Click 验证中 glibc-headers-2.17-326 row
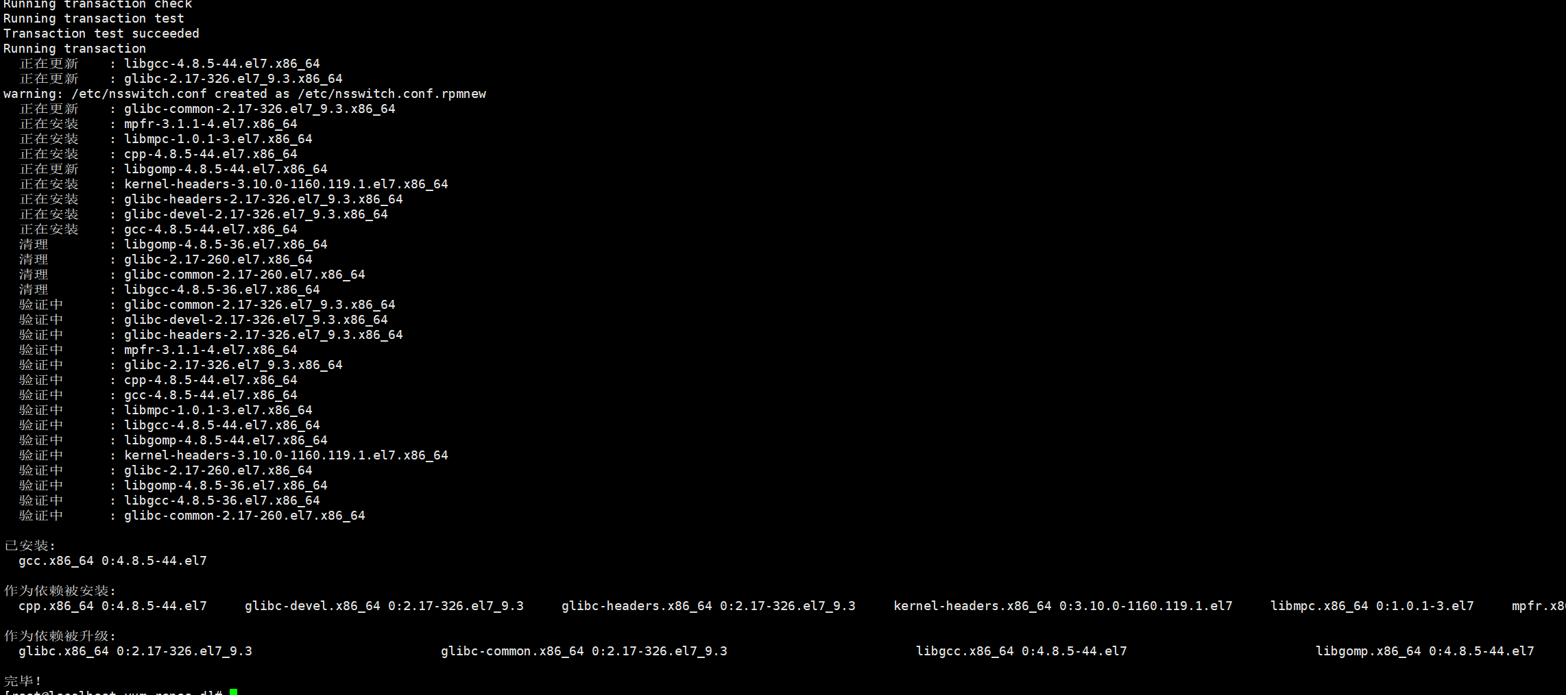 (211, 335)
